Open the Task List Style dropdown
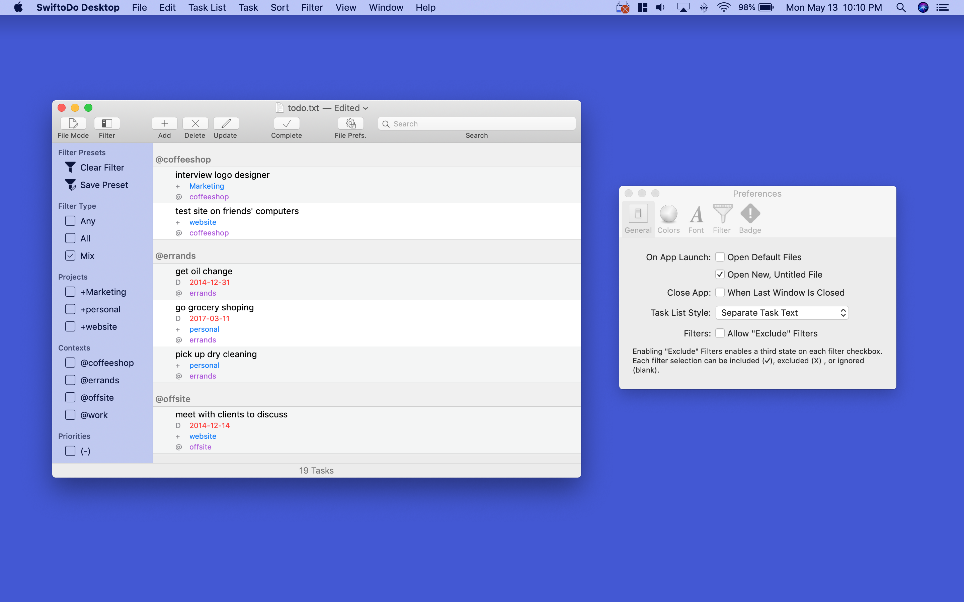The image size is (964, 602). pos(782,313)
